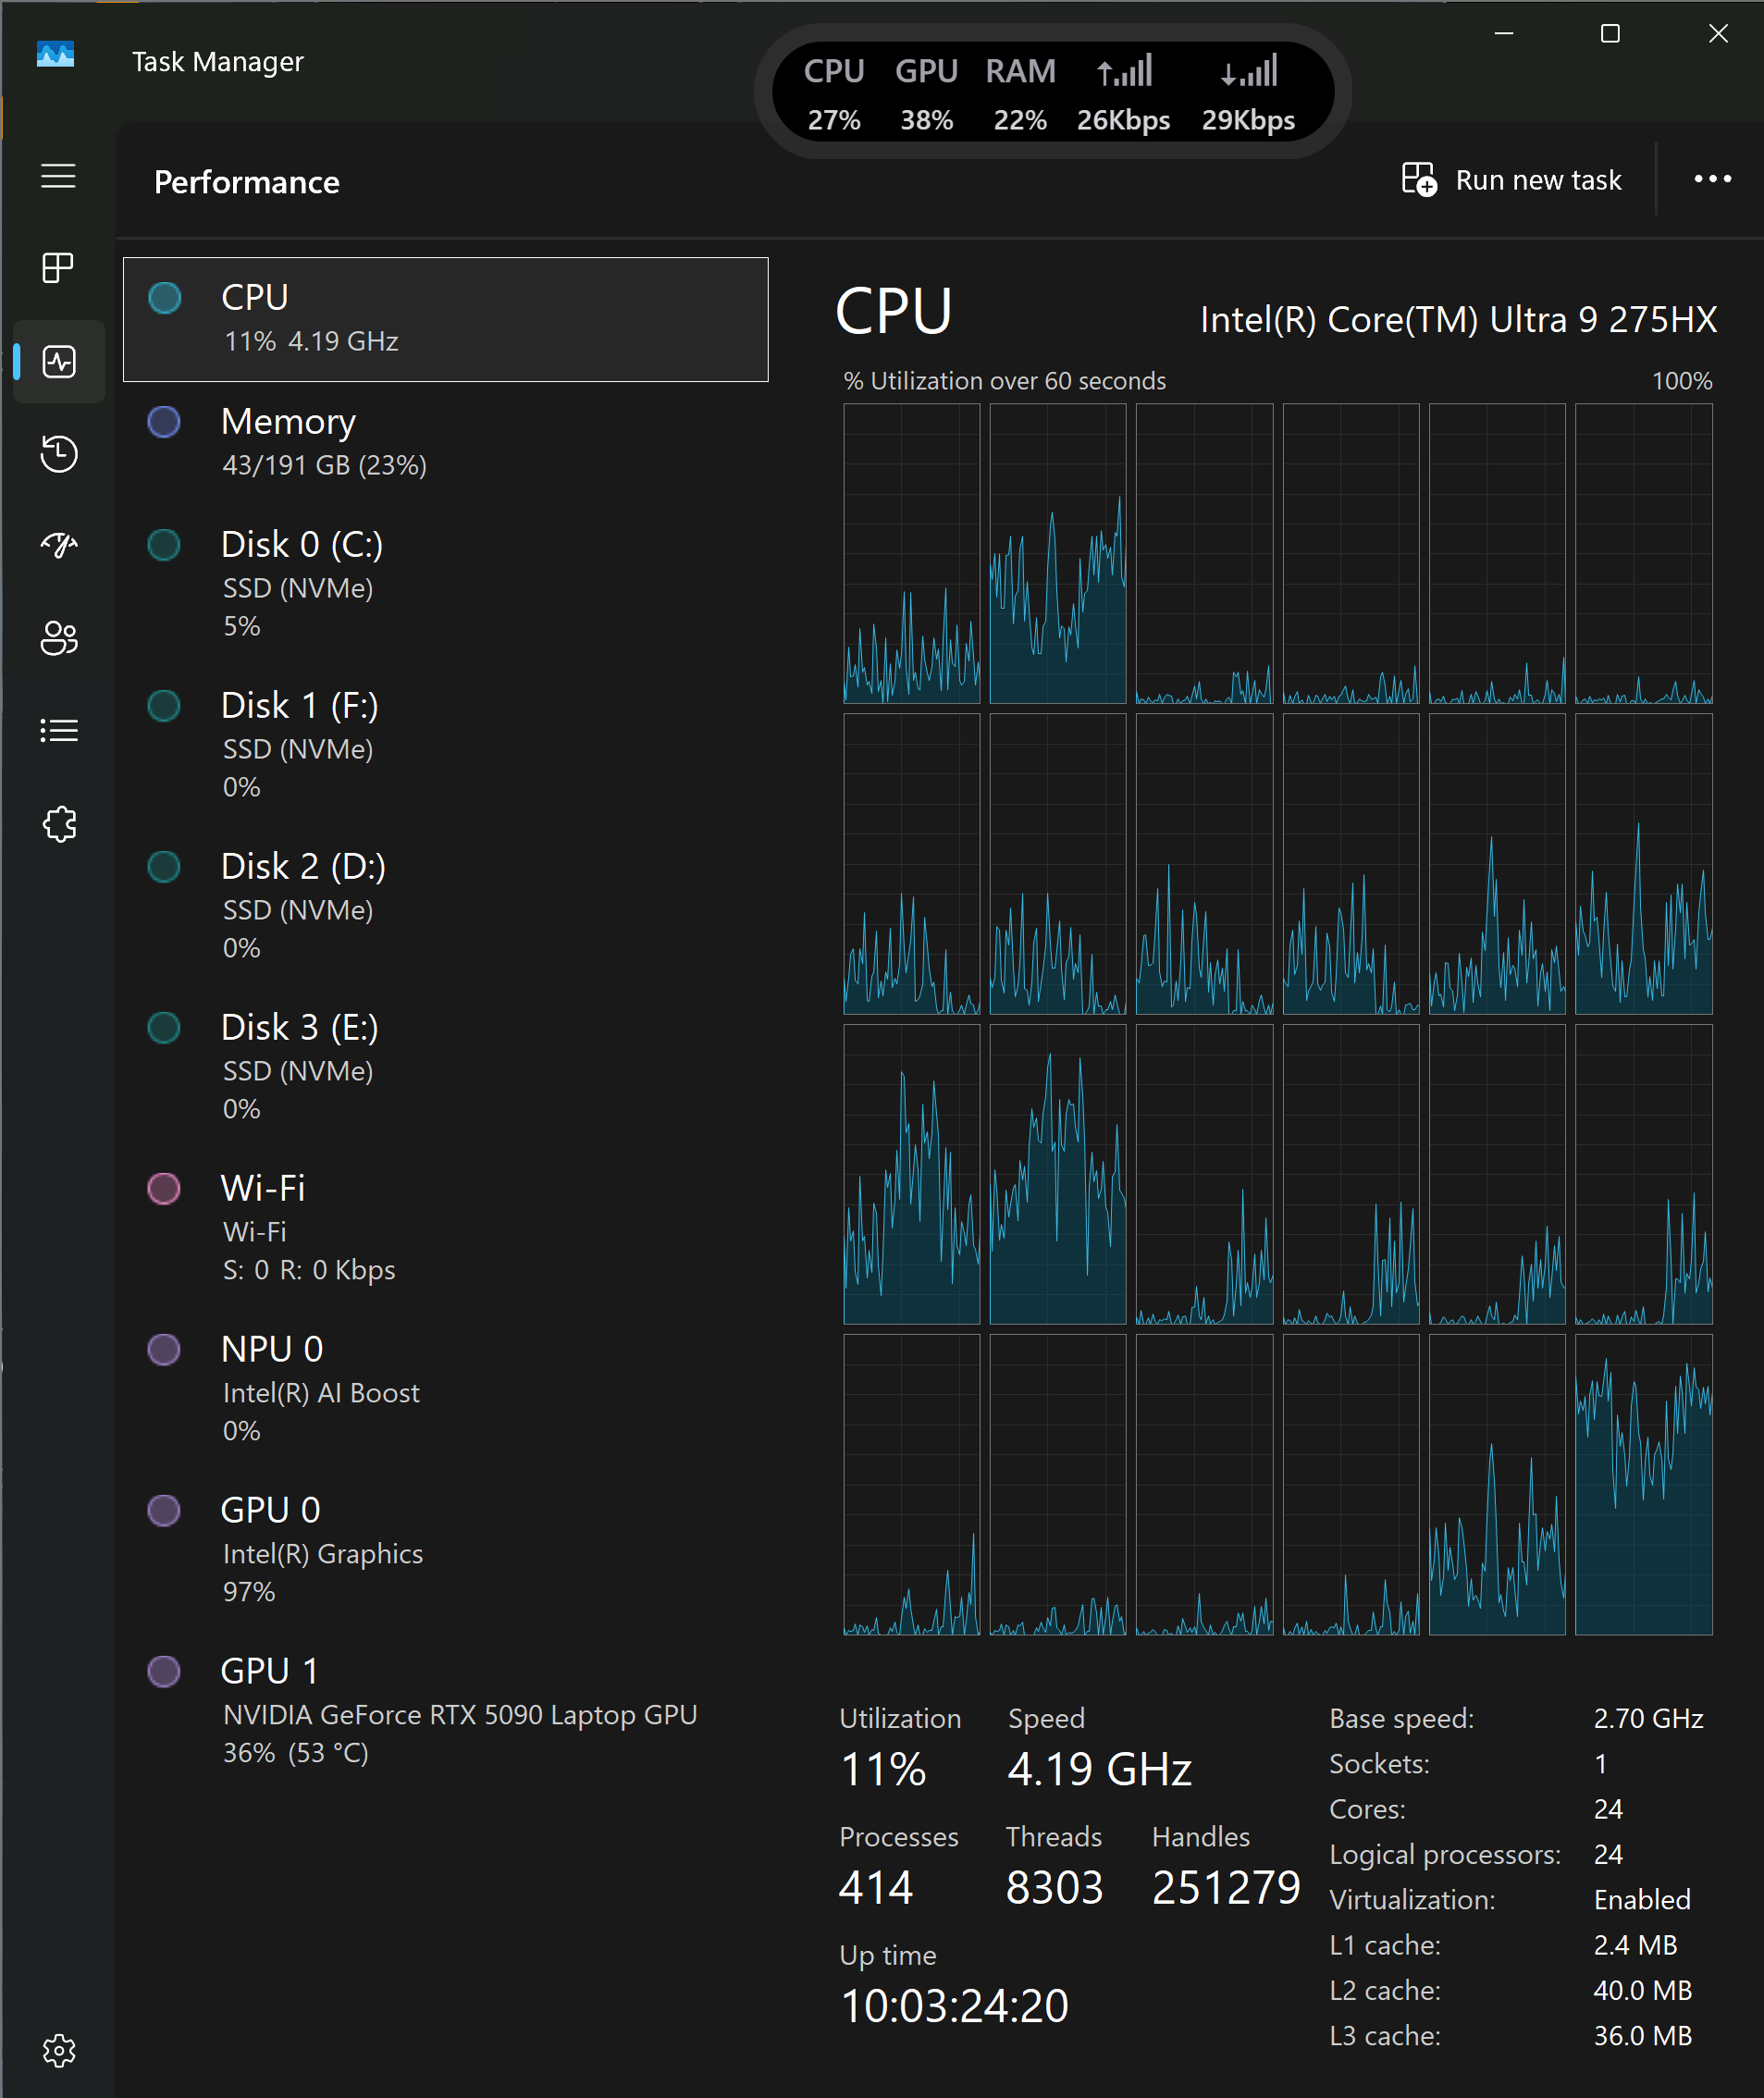Open the hamburger navigation menu

click(x=58, y=176)
